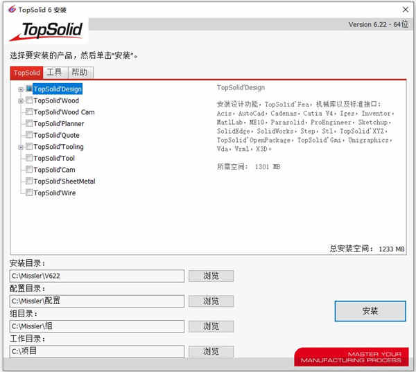Select the TopSolid'Cam tree label
Viewport: 416px width, 372px height.
point(54,170)
